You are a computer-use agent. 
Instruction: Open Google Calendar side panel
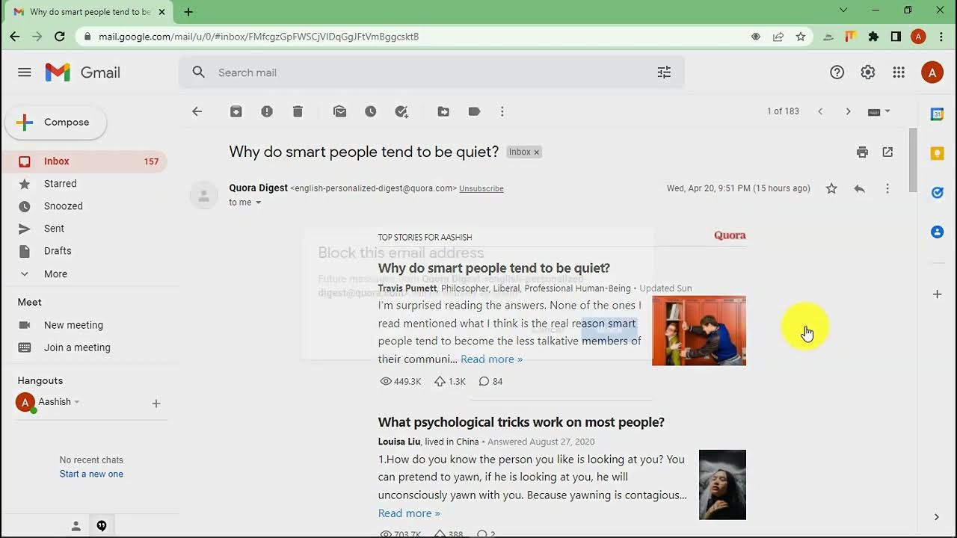point(937,114)
